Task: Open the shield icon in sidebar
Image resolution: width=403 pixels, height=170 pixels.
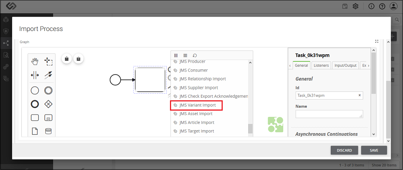Action: tap(6, 31)
